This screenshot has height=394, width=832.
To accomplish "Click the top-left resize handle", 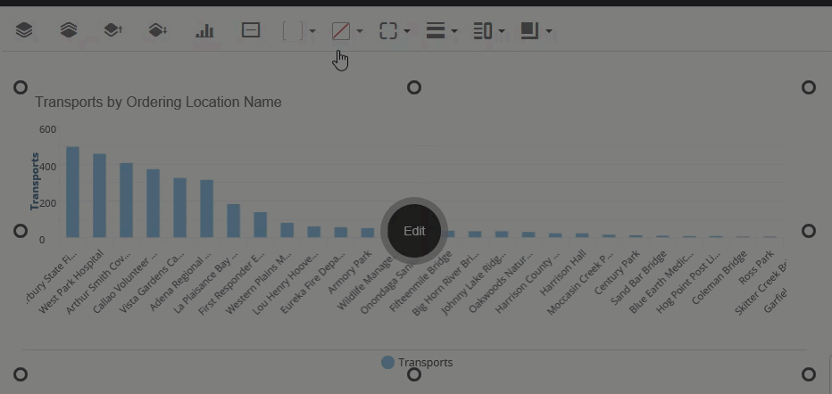I will [x=20, y=87].
